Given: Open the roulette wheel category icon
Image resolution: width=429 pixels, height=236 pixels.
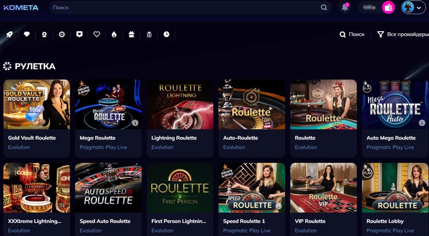Looking at the screenshot, I should pyautogui.click(x=62, y=34).
